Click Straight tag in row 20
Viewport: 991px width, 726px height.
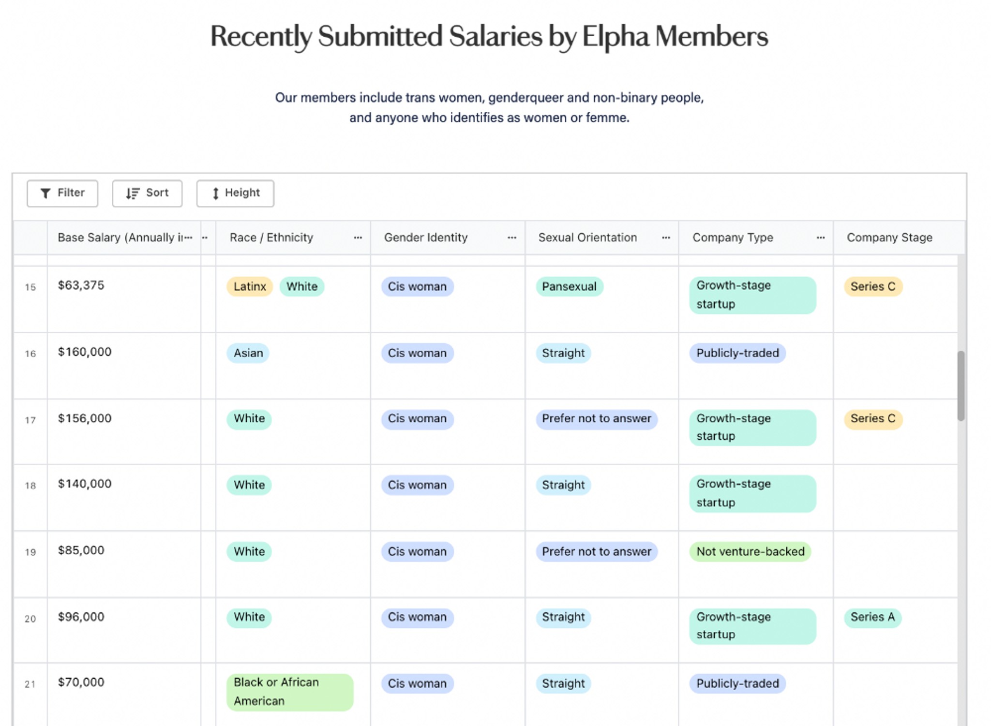coord(563,617)
